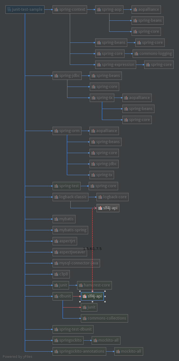Click spring-core node right of spring-expression

coord(159,65)
